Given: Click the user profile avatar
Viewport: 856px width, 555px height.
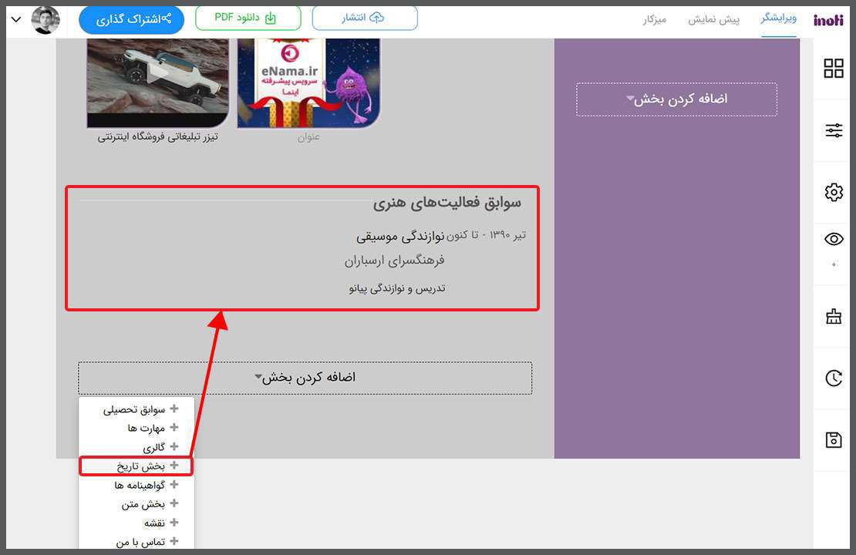Looking at the screenshot, I should click(45, 19).
